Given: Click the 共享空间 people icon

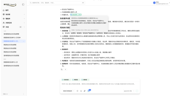Looking at the screenshot, I should click(x=4, y=23).
